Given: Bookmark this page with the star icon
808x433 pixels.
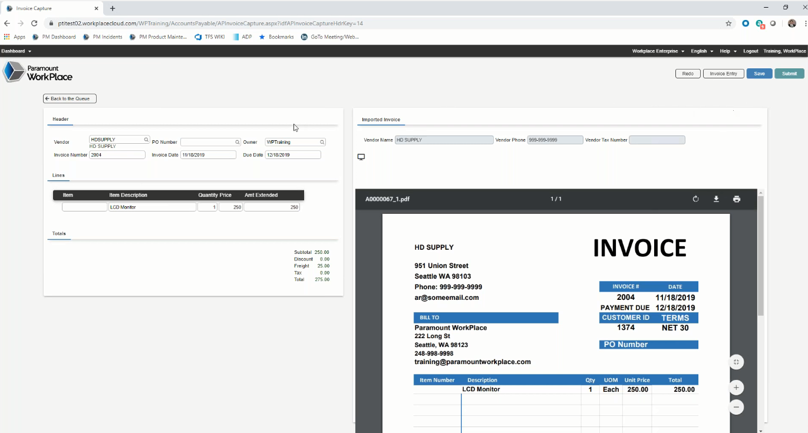Looking at the screenshot, I should pos(728,22).
